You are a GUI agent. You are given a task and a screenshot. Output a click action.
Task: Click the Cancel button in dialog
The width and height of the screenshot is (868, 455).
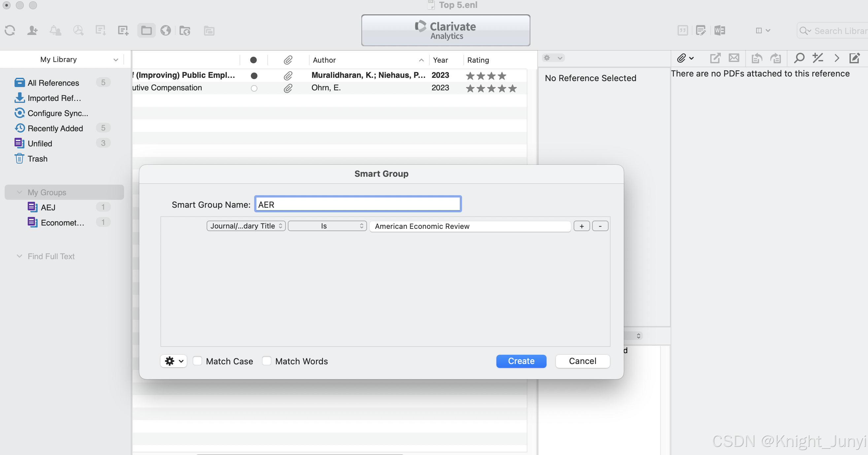pyautogui.click(x=582, y=361)
